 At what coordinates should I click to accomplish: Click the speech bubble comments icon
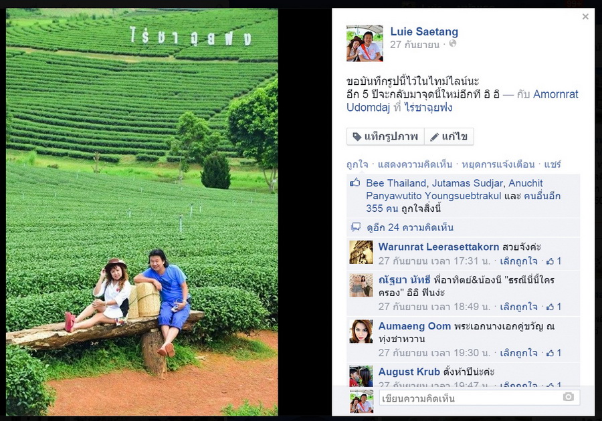(356, 227)
